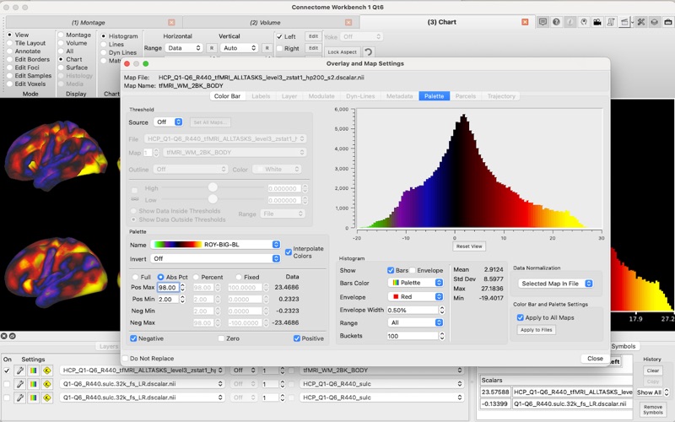Image resolution: width=675 pixels, height=422 pixels.
Task: Click the Pos Max 98.00 input field
Action: click(168, 287)
